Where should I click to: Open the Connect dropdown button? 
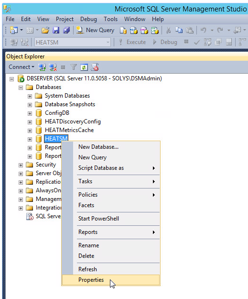click(x=22, y=67)
